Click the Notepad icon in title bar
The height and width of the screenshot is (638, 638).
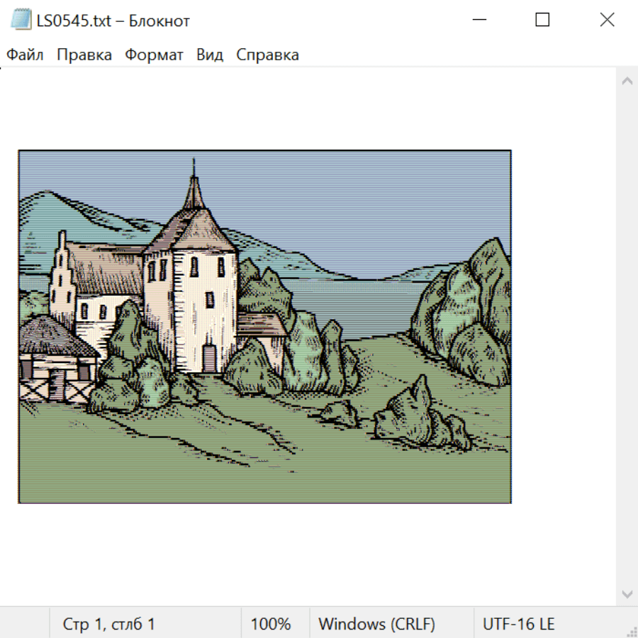pyautogui.click(x=21, y=20)
